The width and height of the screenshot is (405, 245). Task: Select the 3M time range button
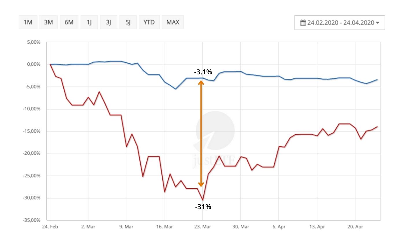pyautogui.click(x=48, y=22)
